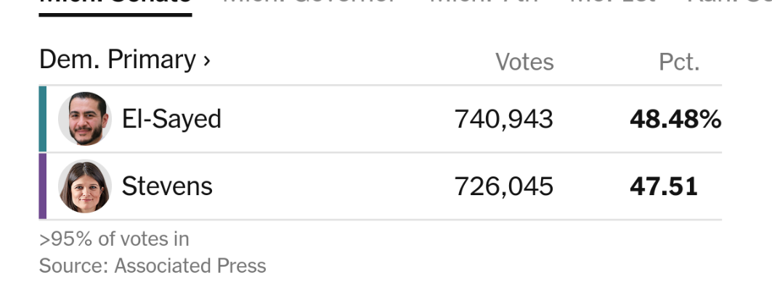Click the Source: Associated Press credit
The height and width of the screenshot is (288, 772).
[x=153, y=266]
